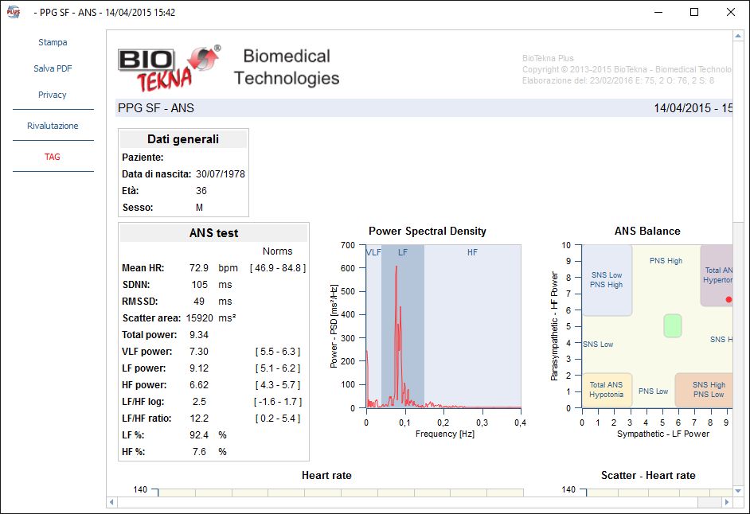
Task: Export the report via Salva PDF
Action: [x=53, y=68]
